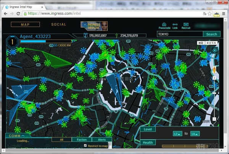Click the Search button
Viewport: 229px width, 154px height.
(x=211, y=34)
